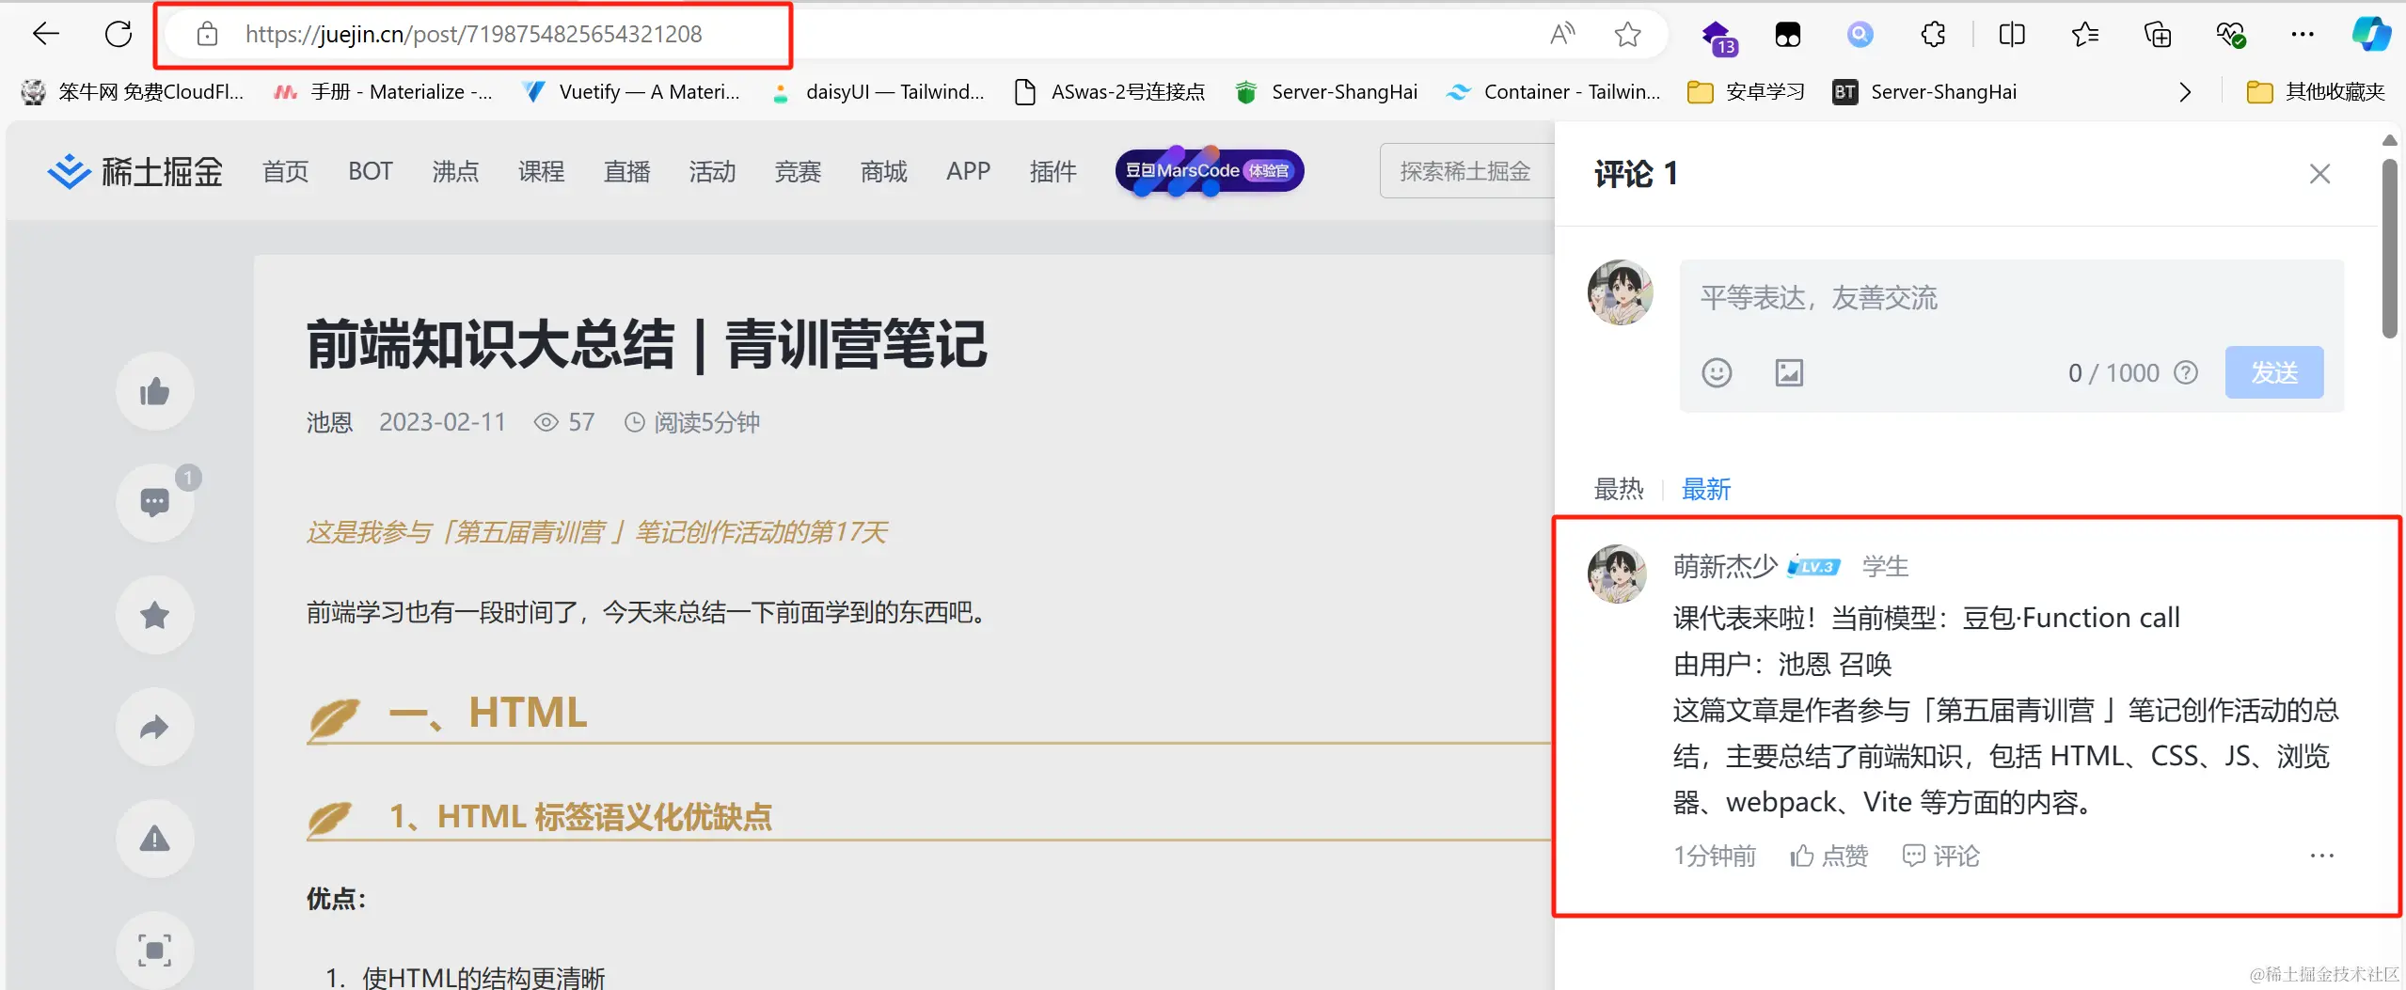Click the 平等表达，友善交流 comment box
Screen dimensions: 2406x990
click(x=2011, y=299)
